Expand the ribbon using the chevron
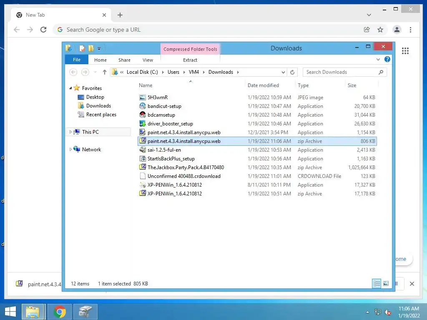This screenshot has width=427, height=320. tap(378, 59)
